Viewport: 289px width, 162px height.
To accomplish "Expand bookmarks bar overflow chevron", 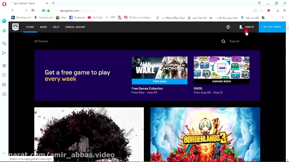I will click(x=283, y=18).
